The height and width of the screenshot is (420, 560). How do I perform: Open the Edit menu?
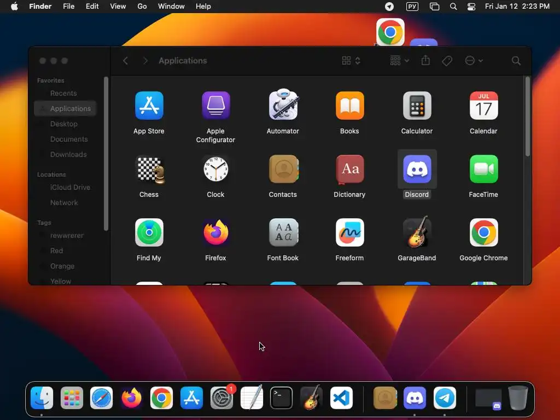point(92,6)
